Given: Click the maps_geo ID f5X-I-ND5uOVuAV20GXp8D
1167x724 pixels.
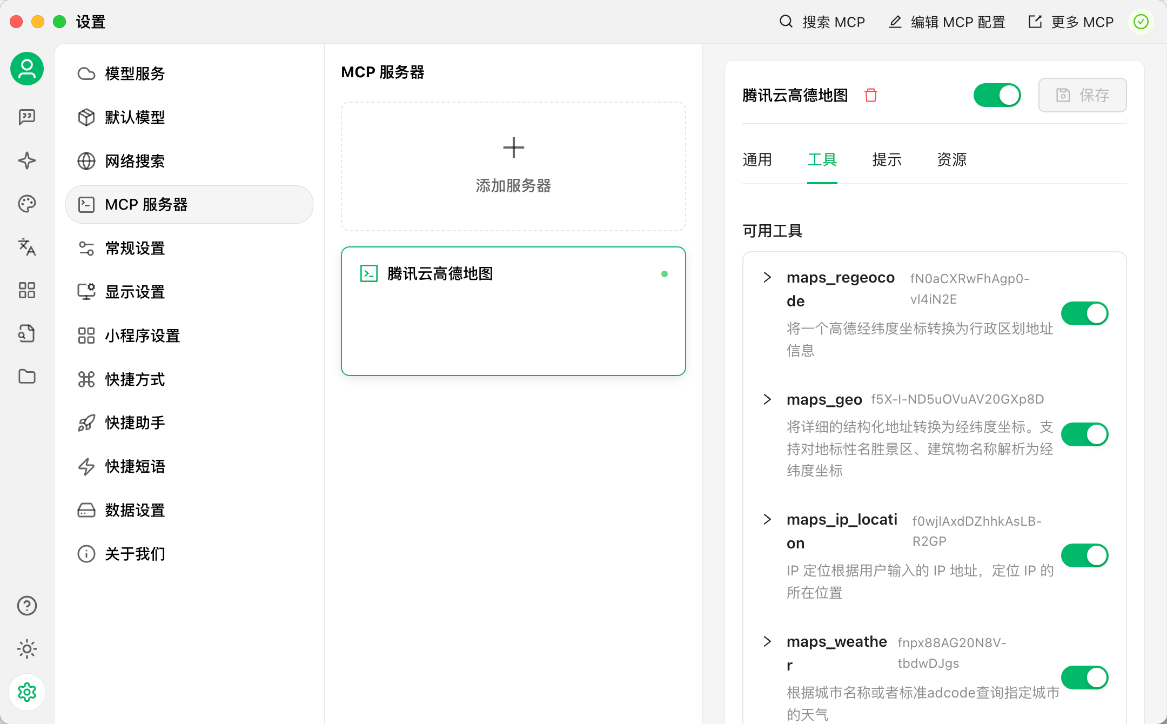Looking at the screenshot, I should (x=957, y=399).
